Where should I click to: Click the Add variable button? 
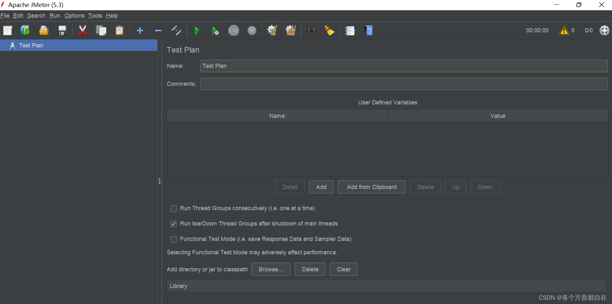tap(321, 187)
